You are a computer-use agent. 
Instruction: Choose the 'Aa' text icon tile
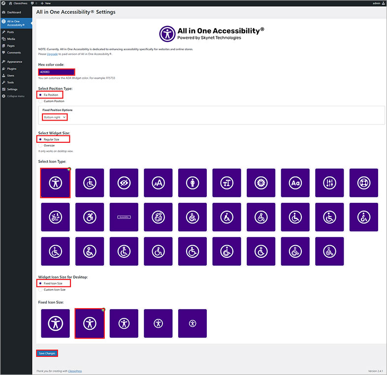click(295, 183)
